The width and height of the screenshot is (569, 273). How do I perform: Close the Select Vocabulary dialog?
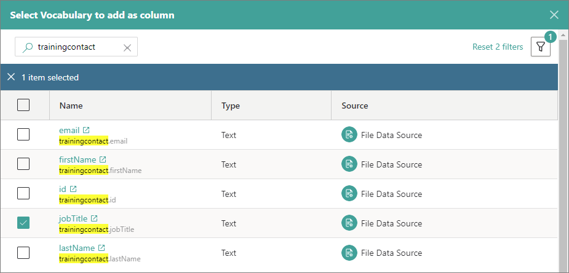554,15
